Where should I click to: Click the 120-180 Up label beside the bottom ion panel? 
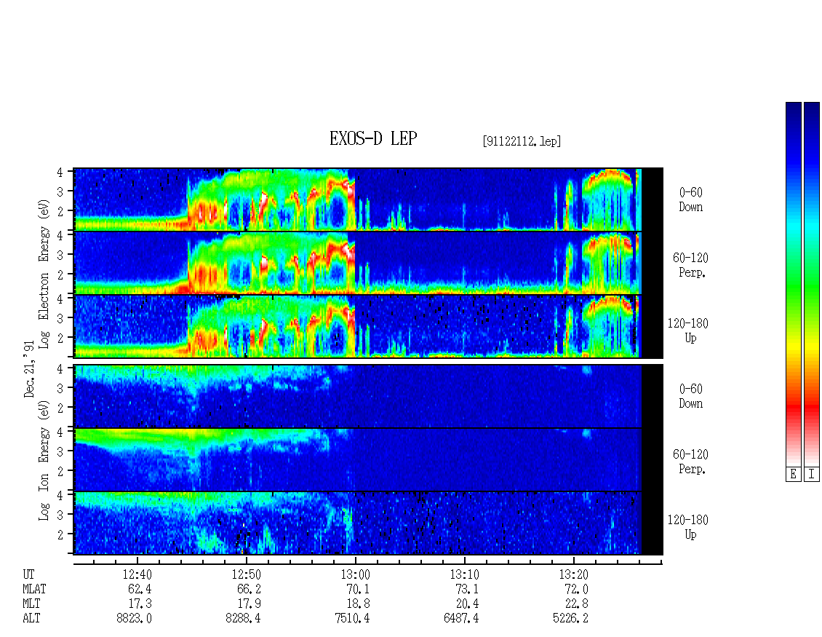pyautogui.click(x=688, y=527)
